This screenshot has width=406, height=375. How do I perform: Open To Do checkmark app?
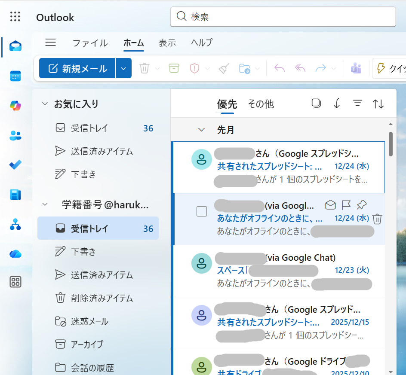(15, 165)
